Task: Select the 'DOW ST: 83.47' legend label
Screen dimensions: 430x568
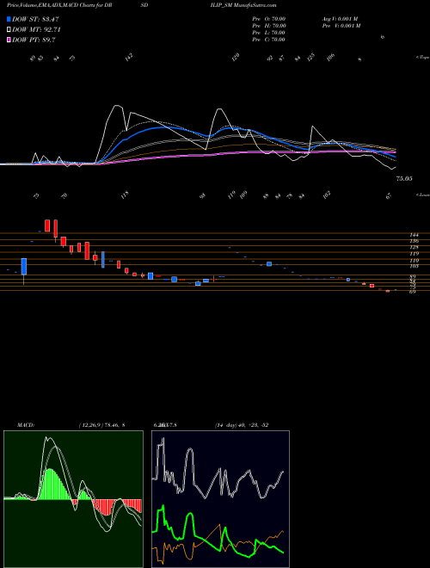Action: click(x=35, y=19)
